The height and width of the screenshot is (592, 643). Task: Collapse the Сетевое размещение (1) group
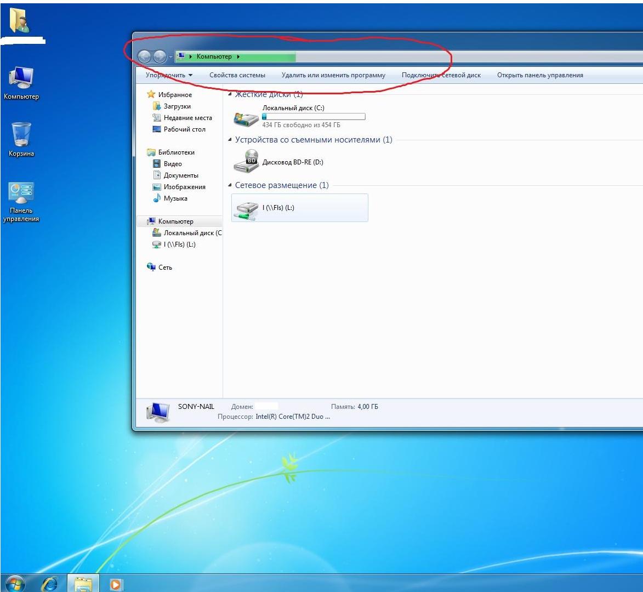[230, 185]
